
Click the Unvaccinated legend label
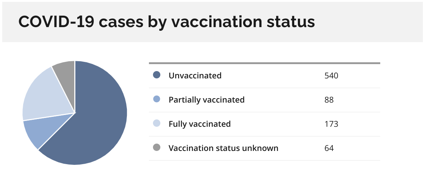point(195,76)
